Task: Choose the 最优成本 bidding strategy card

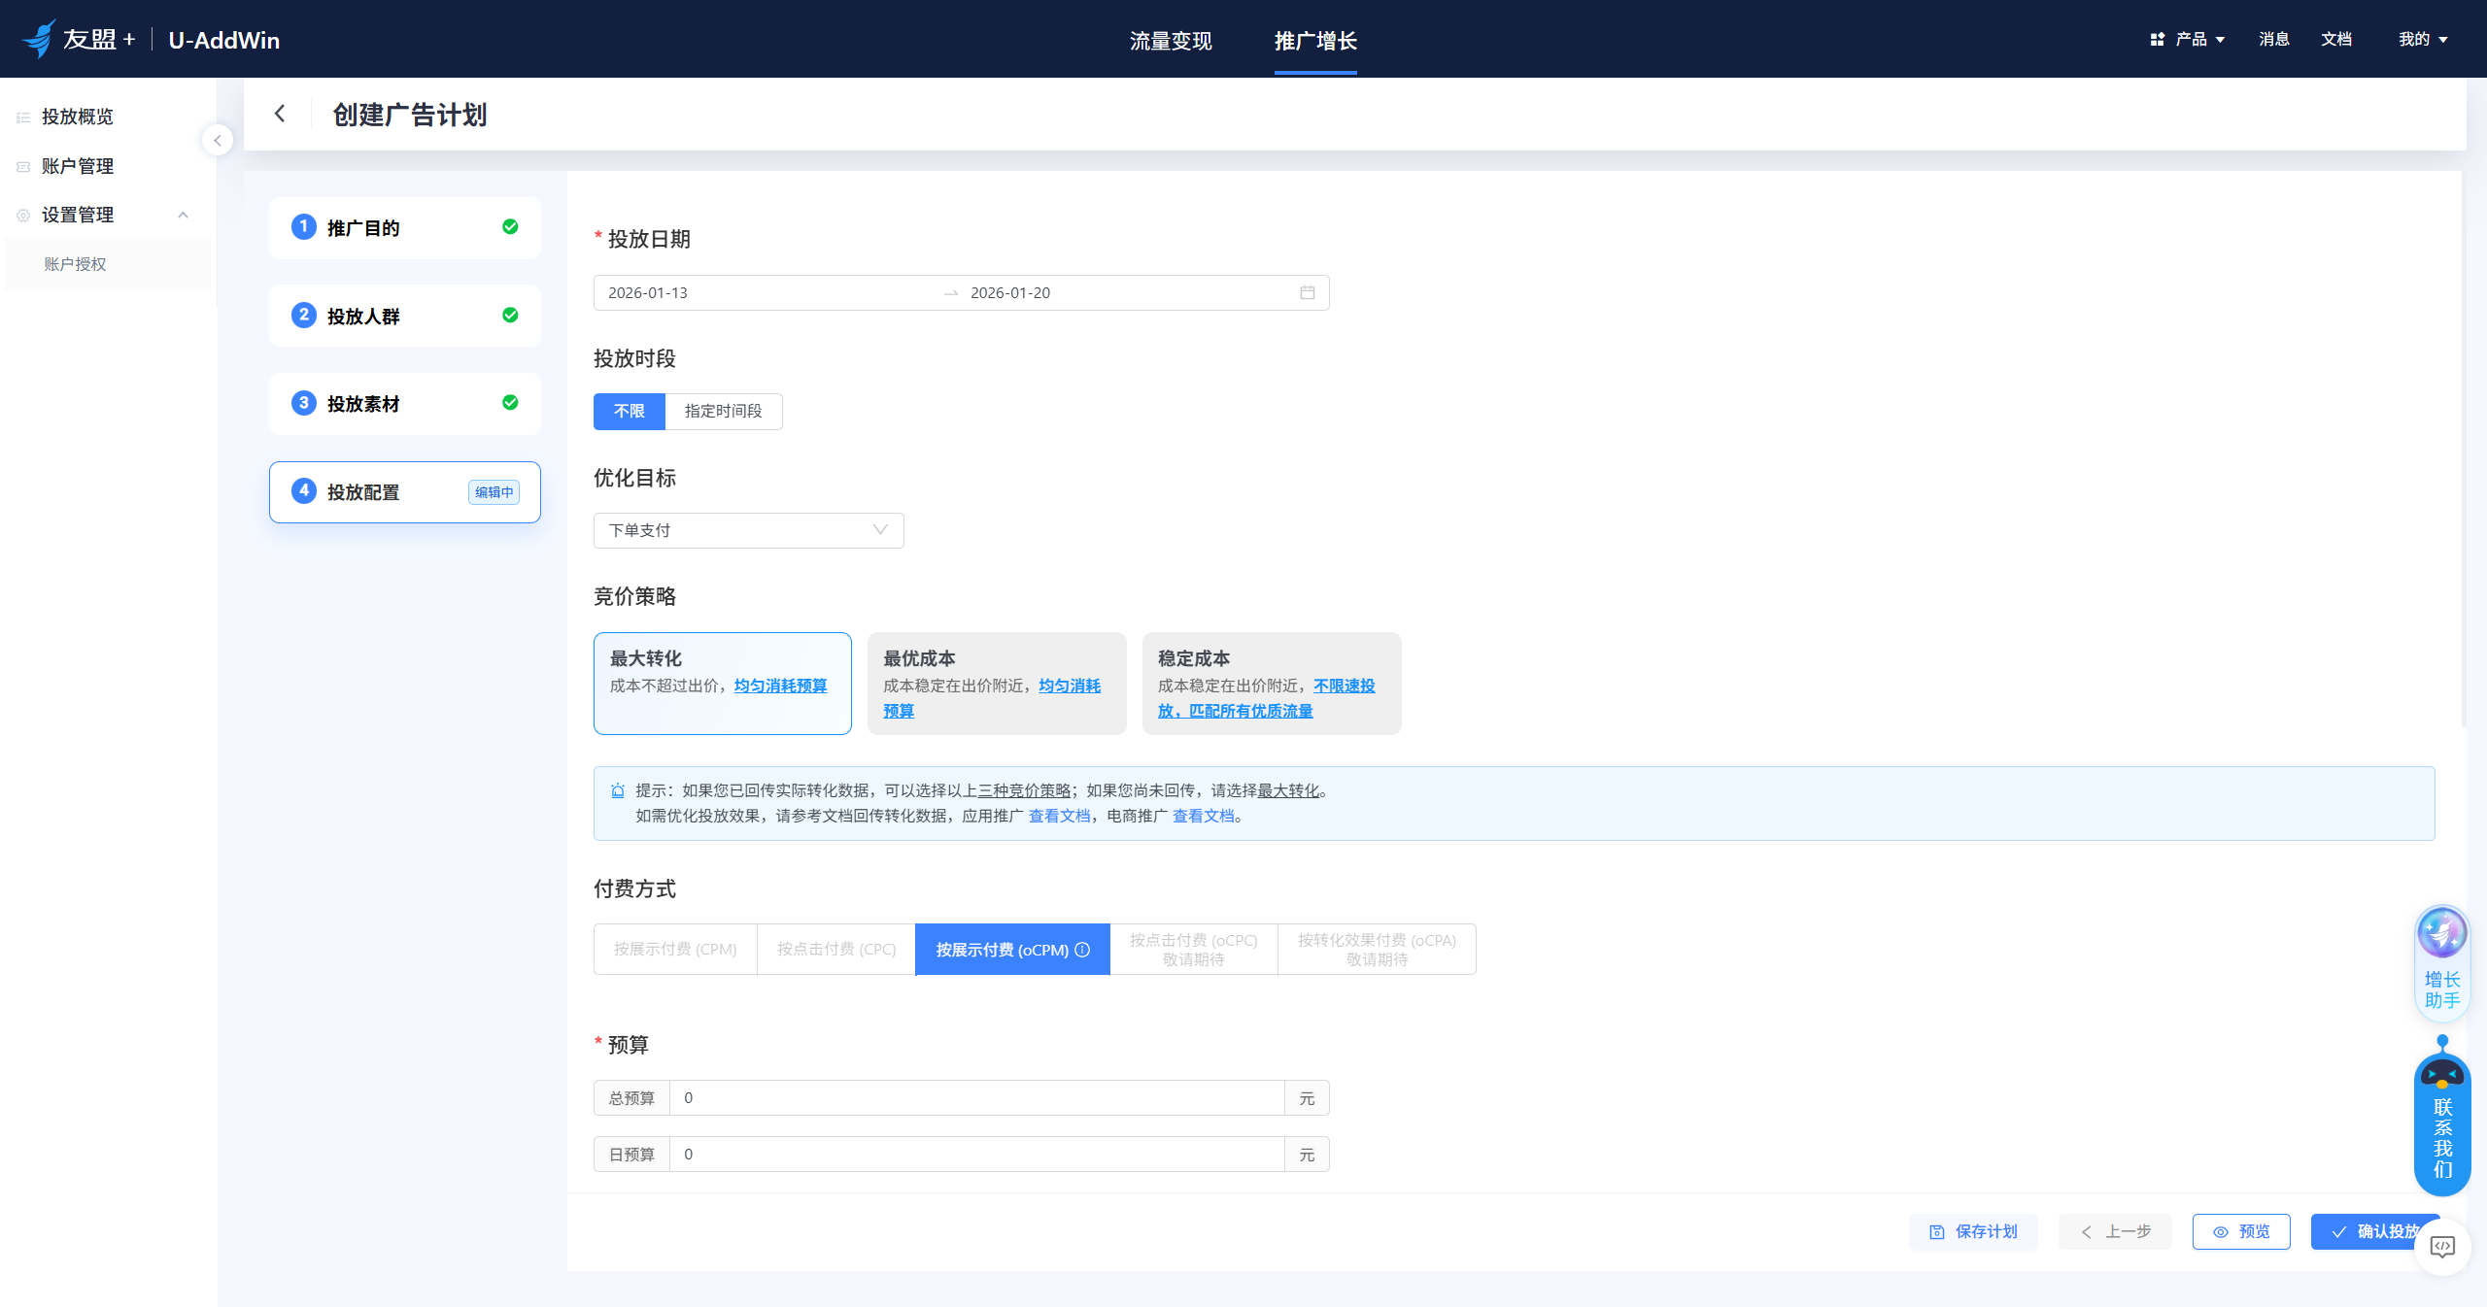Action: [997, 684]
